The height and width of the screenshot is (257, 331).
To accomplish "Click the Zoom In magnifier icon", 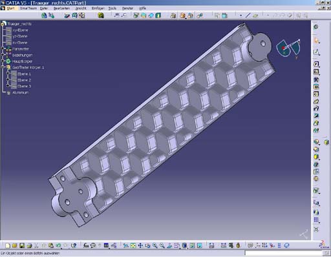I will pyautogui.click(x=155, y=245).
